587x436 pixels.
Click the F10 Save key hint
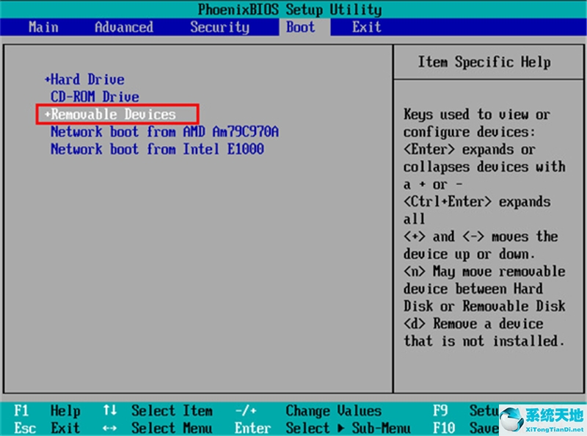466,428
